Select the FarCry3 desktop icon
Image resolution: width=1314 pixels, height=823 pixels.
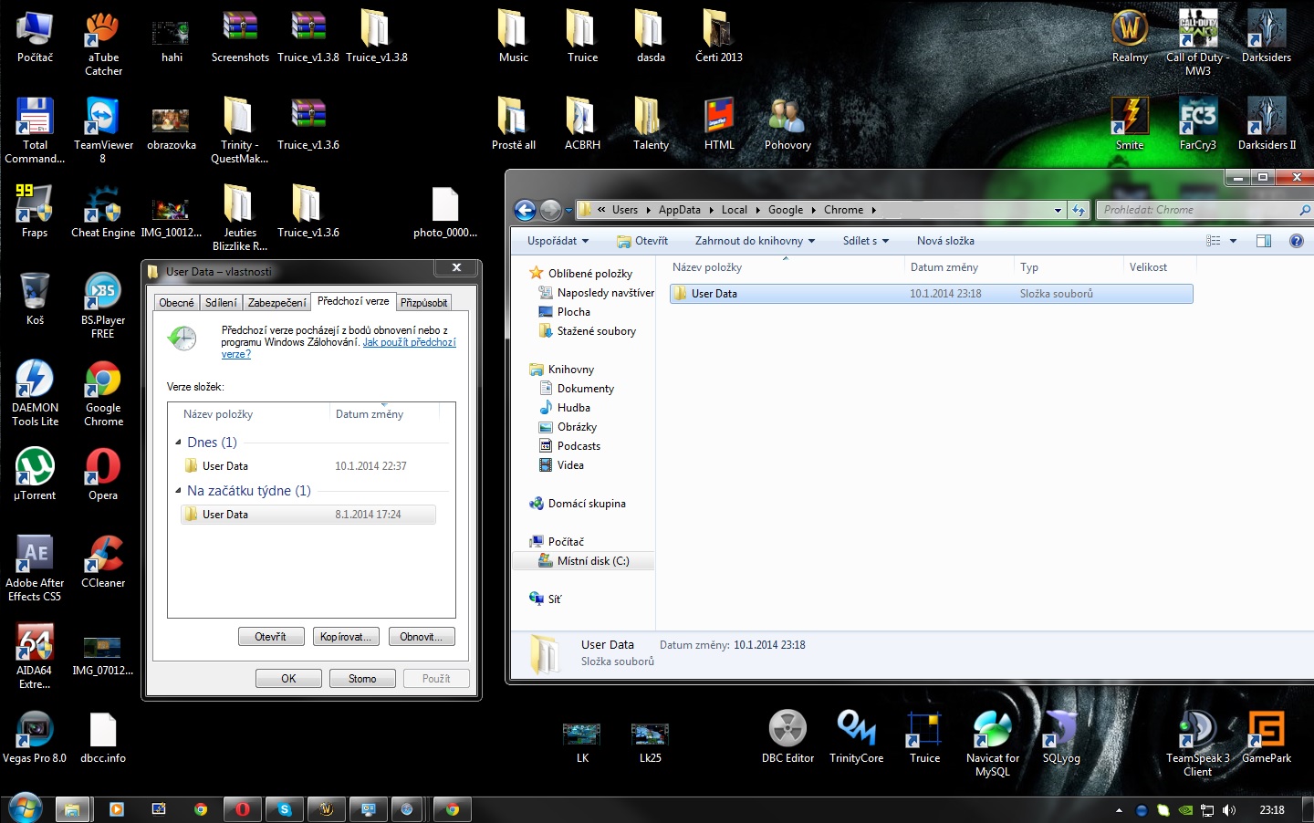pos(1198,124)
